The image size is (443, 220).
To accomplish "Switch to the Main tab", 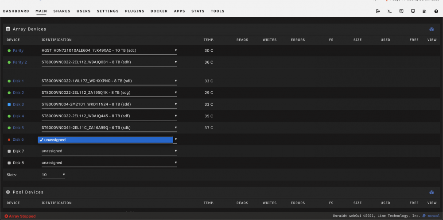I will [x=41, y=12].
